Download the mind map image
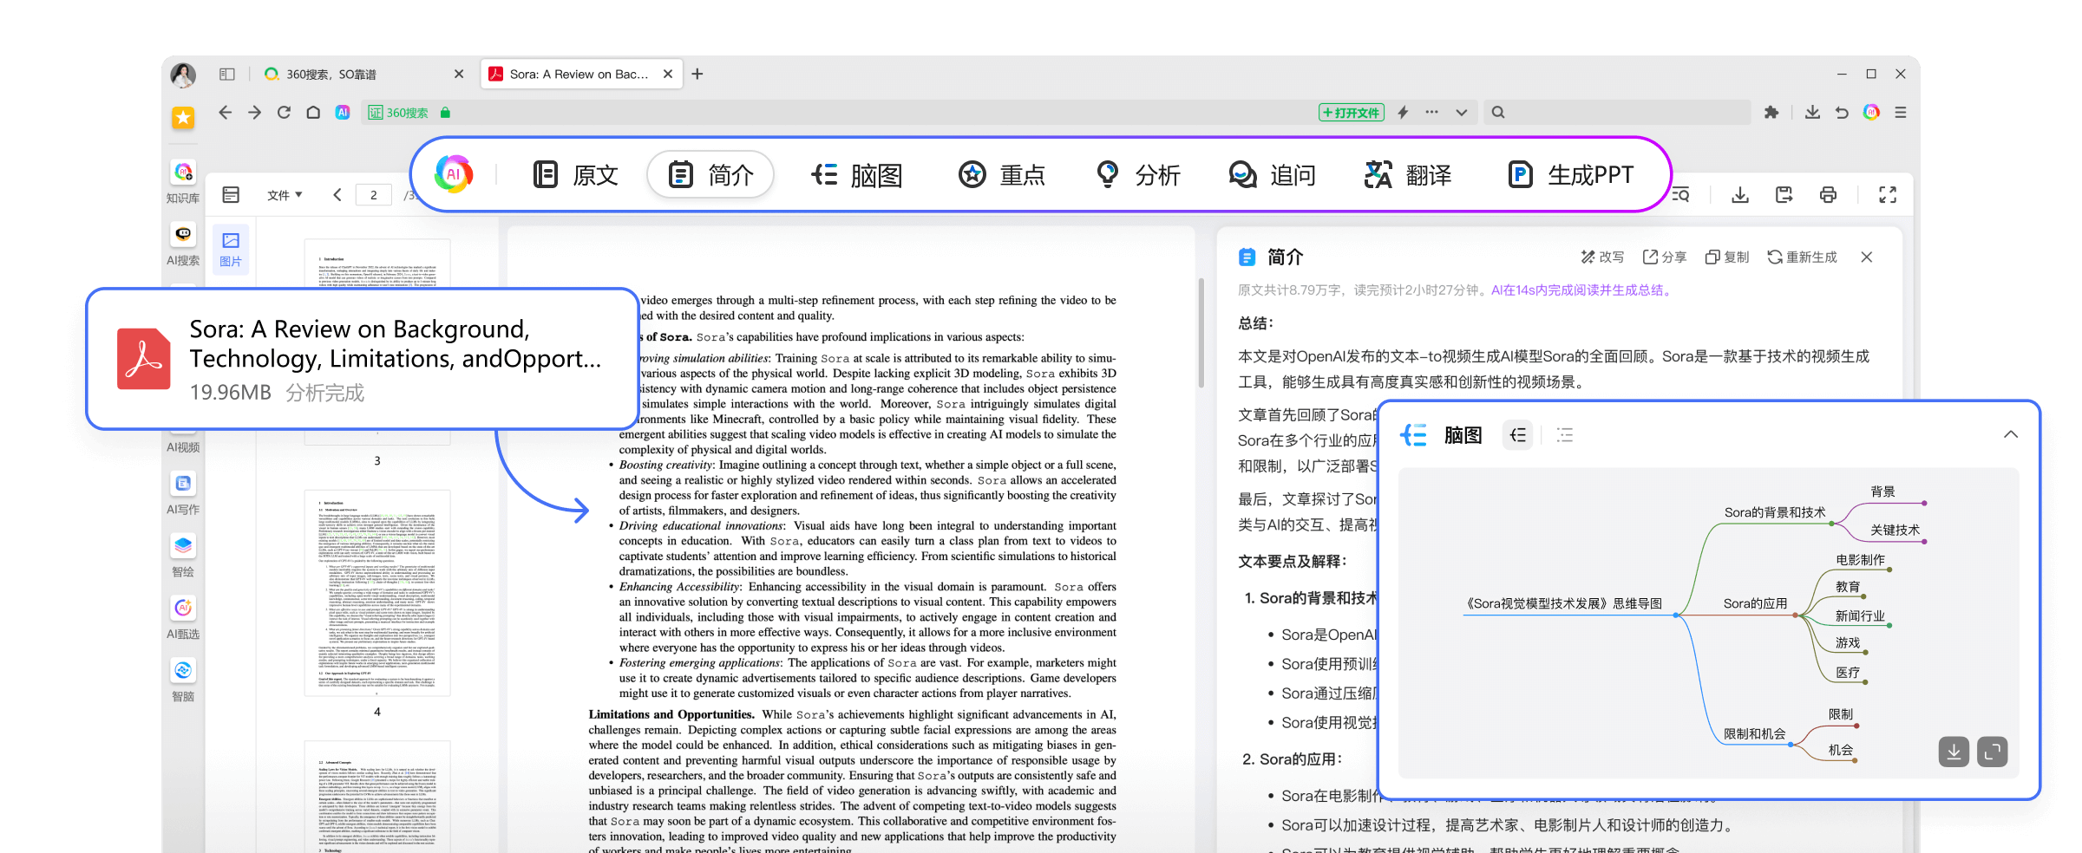Image resolution: width=2082 pixels, height=853 pixels. point(1954,752)
